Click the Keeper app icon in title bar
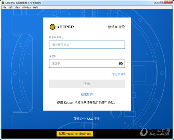 [x=3, y=3]
